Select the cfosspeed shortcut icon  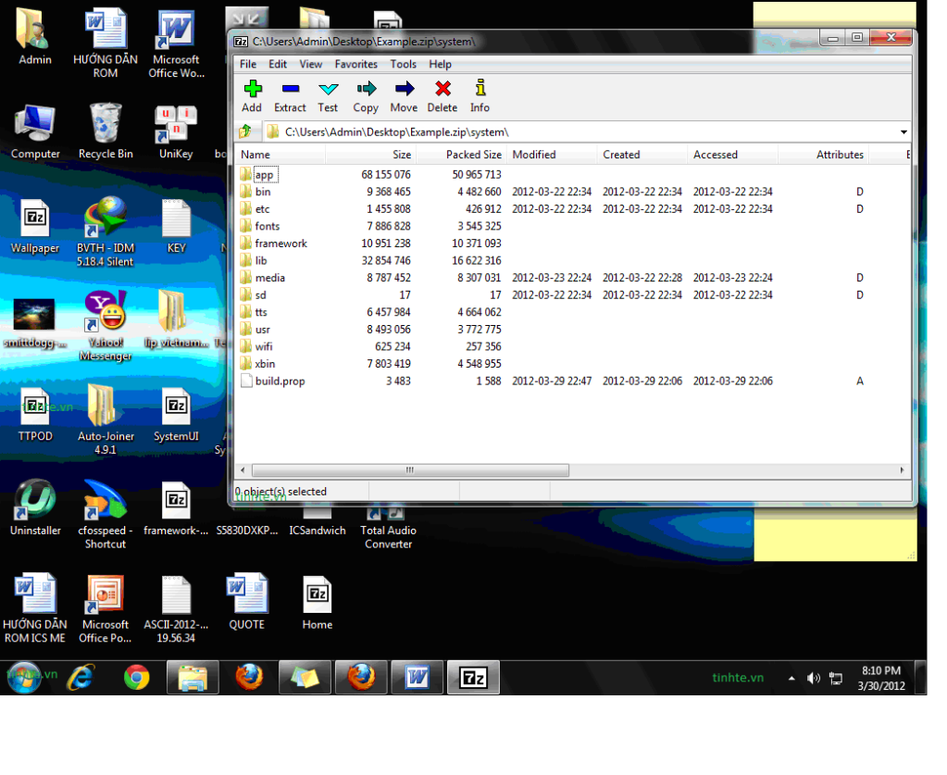pyautogui.click(x=106, y=514)
